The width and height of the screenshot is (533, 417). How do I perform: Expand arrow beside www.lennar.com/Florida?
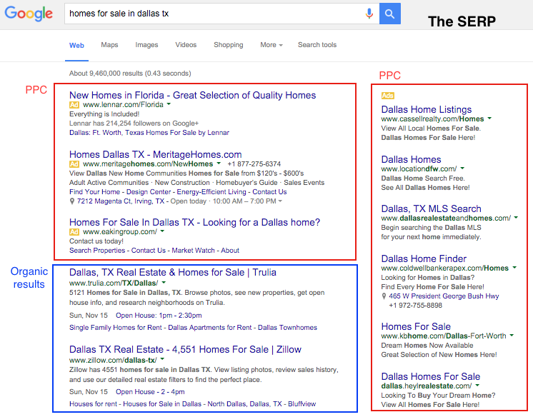point(169,104)
